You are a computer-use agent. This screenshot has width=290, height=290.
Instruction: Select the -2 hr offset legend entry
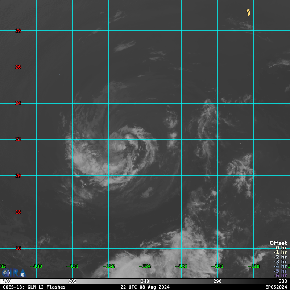pyautogui.click(x=280, y=257)
